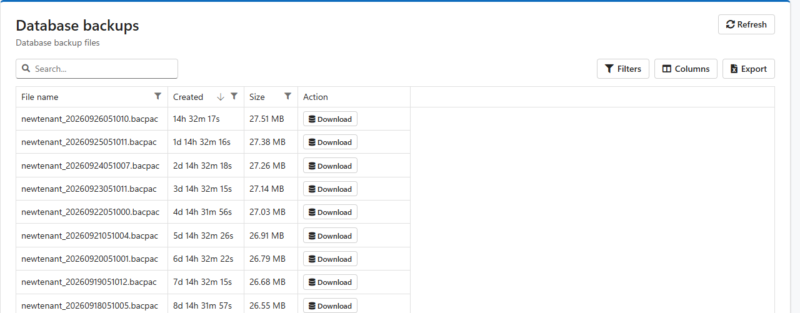Screen dimensions: 800x313
Task: Open the Columns chooser
Action: coord(686,69)
